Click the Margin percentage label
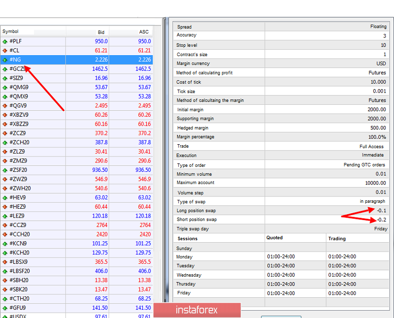This screenshot has width=394, height=318. (196, 137)
